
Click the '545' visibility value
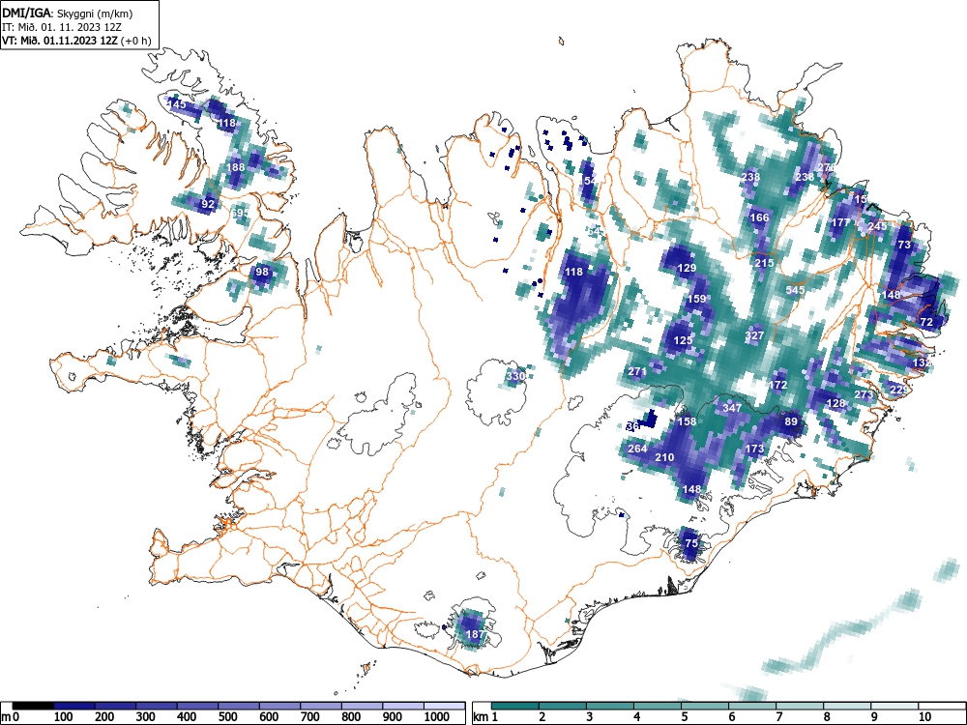pos(796,290)
